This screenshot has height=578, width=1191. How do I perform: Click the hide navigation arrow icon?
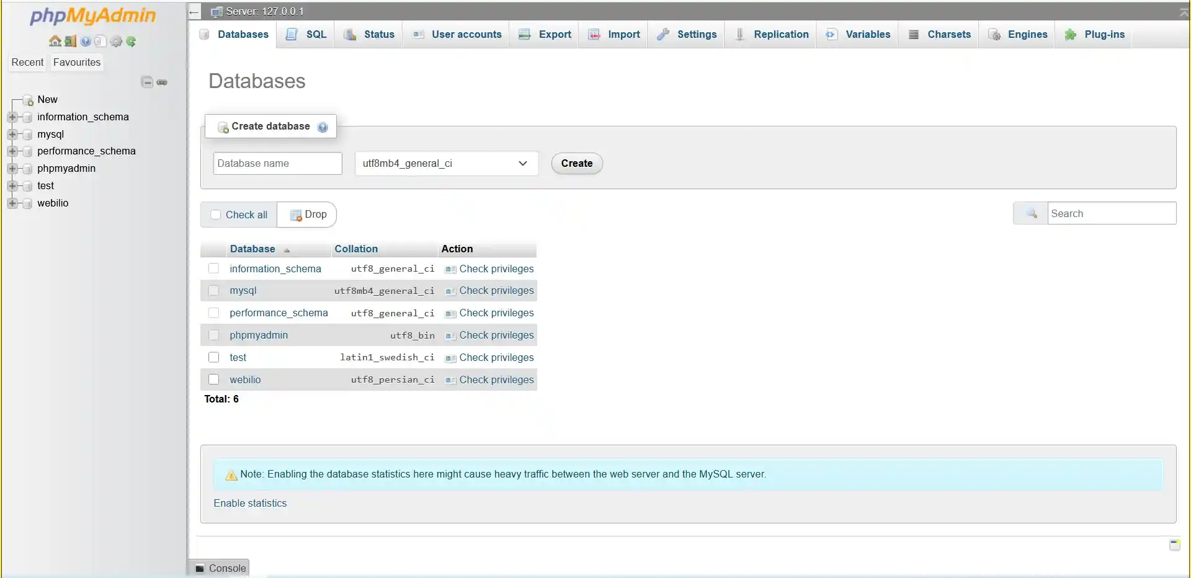(194, 11)
